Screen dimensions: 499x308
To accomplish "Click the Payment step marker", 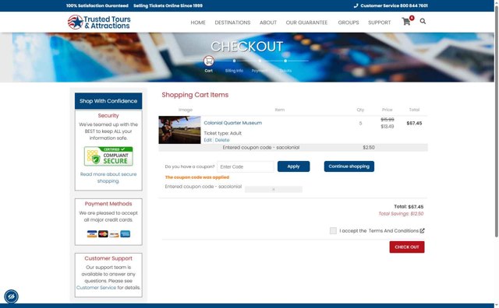I will (x=260, y=61).
